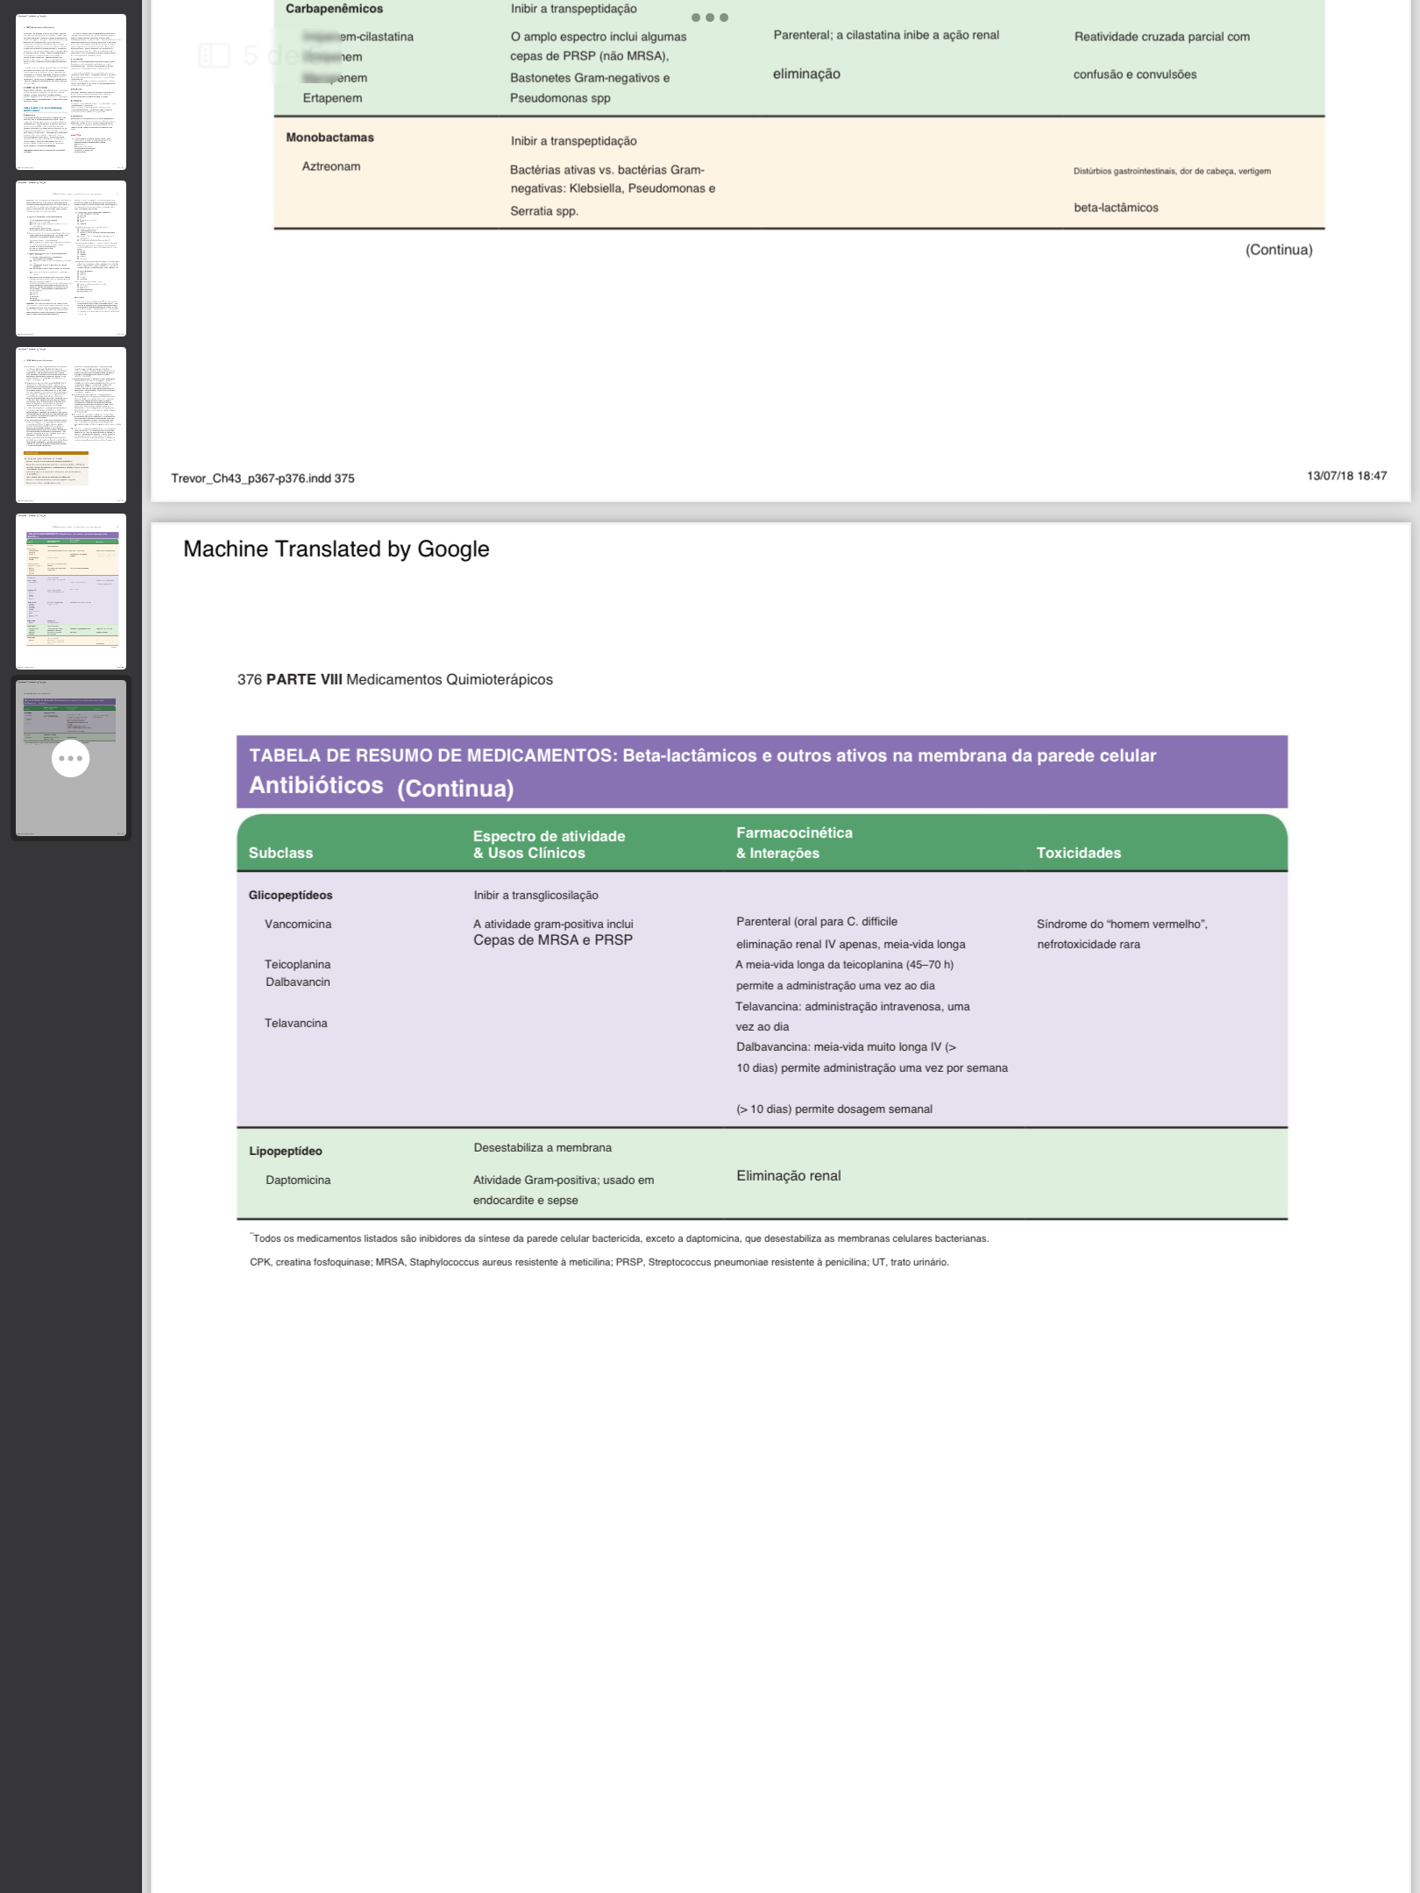Image resolution: width=1420 pixels, height=1893 pixels.
Task: Open the fourth page thumbnail with colored table
Action: tap(71, 592)
